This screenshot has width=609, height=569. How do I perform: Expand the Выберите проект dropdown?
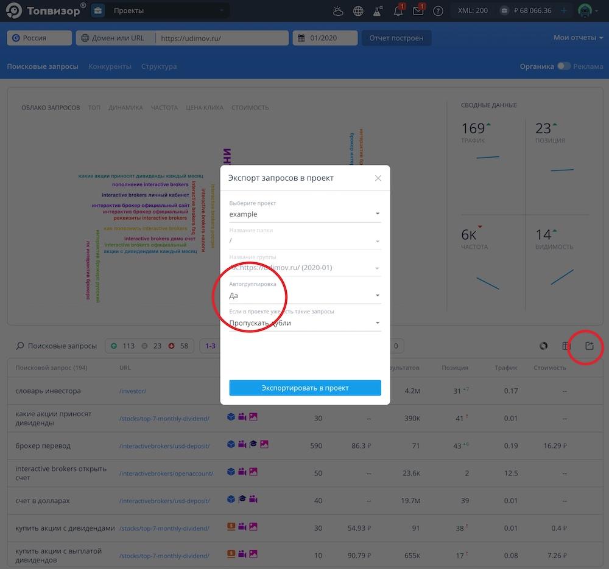[304, 214]
